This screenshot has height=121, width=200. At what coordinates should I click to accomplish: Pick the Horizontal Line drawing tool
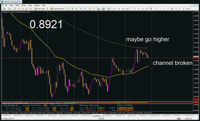click(x=164, y=9)
